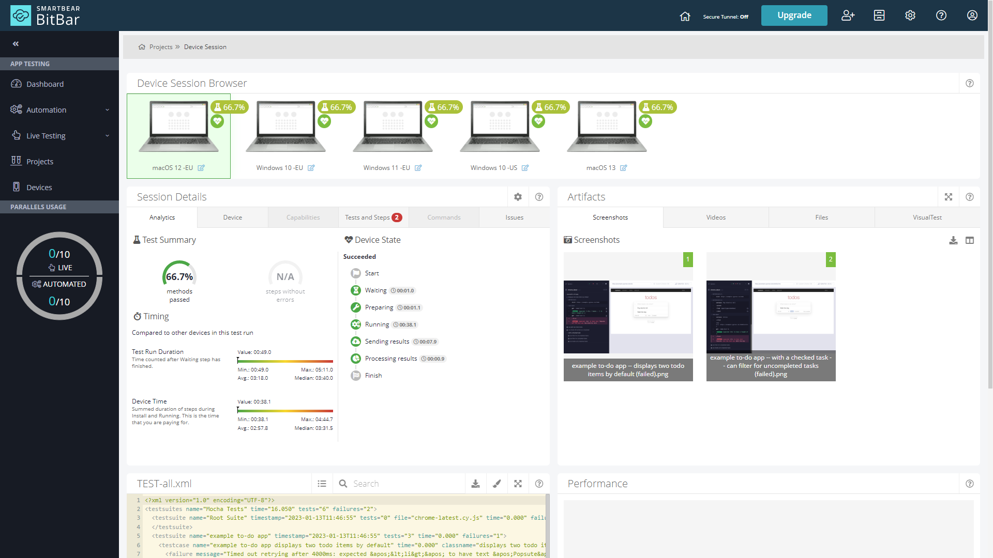Click the home icon in top bar
This screenshot has height=558, width=993.
685,16
